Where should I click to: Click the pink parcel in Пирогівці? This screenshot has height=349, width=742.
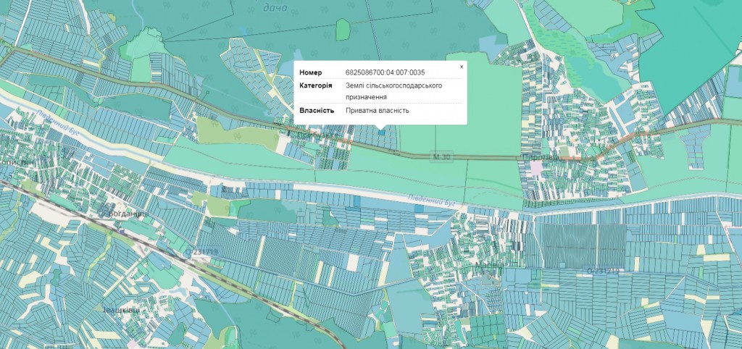(x=536, y=167)
